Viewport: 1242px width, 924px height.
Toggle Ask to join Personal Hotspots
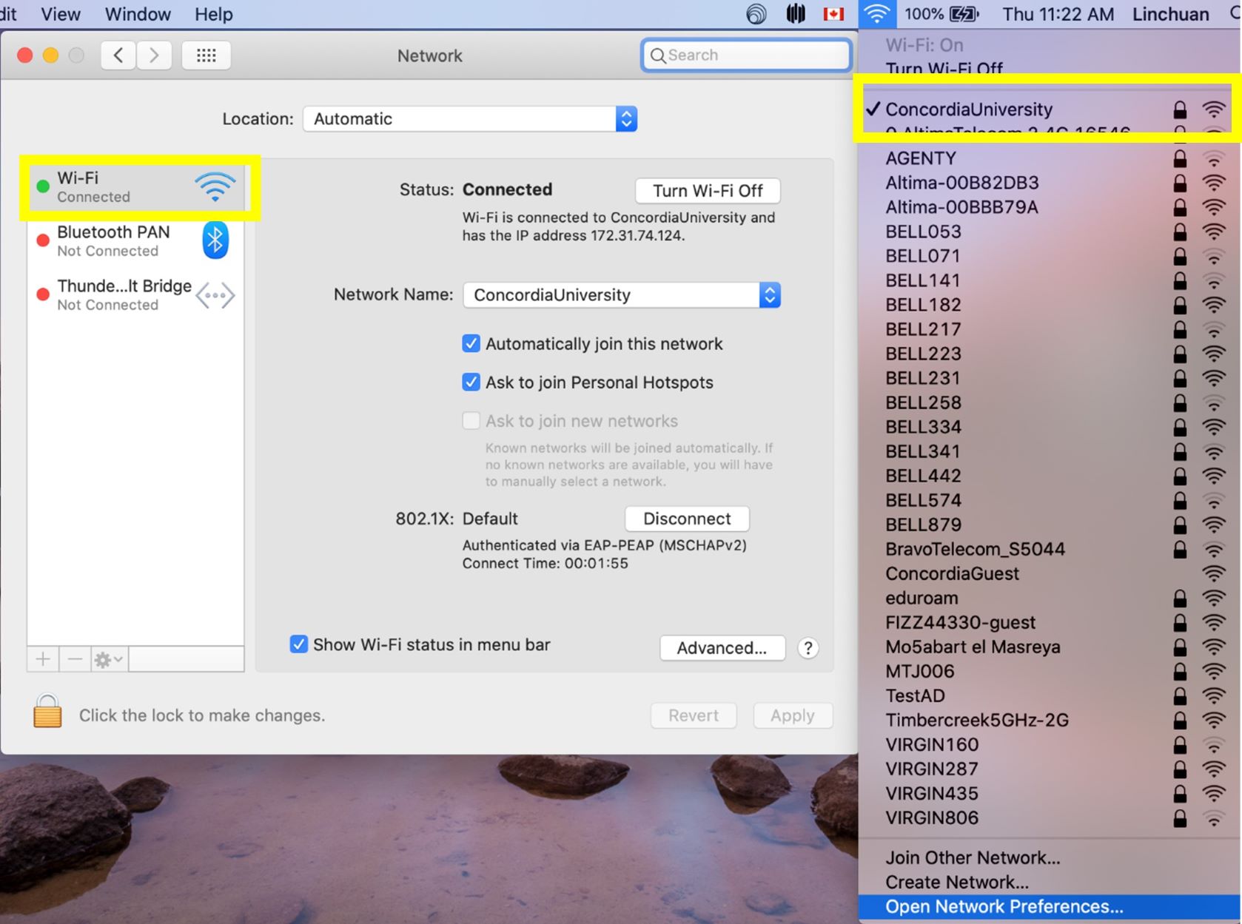click(x=471, y=382)
